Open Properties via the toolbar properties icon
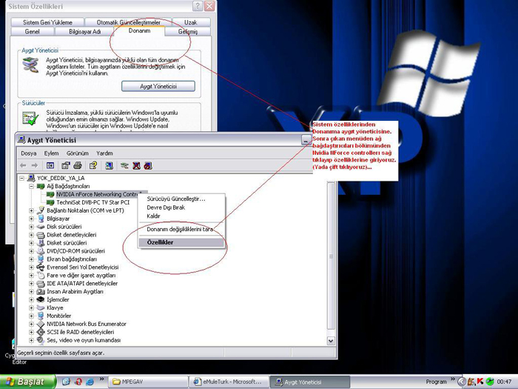518x389 pixels. (66, 165)
